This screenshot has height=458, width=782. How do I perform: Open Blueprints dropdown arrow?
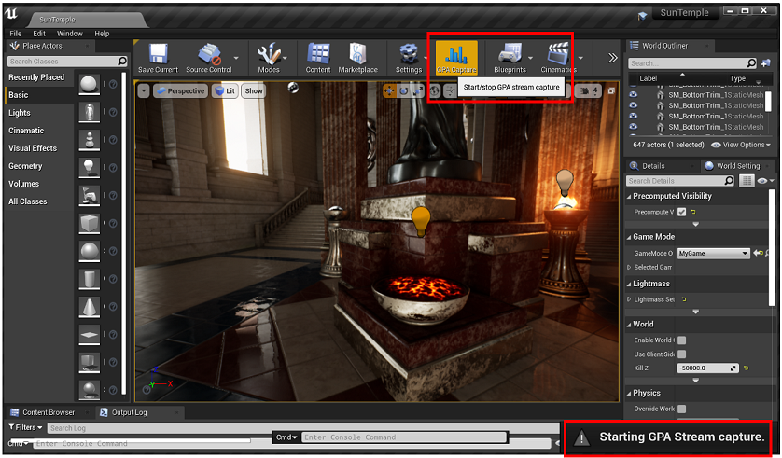(x=531, y=58)
